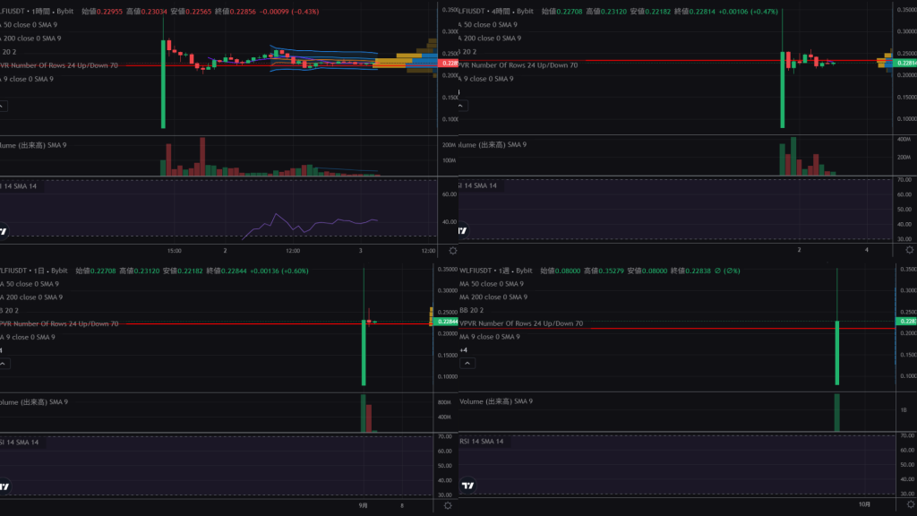
Task: Click settings gear in the weekly chart panel
Action: pyautogui.click(x=905, y=506)
